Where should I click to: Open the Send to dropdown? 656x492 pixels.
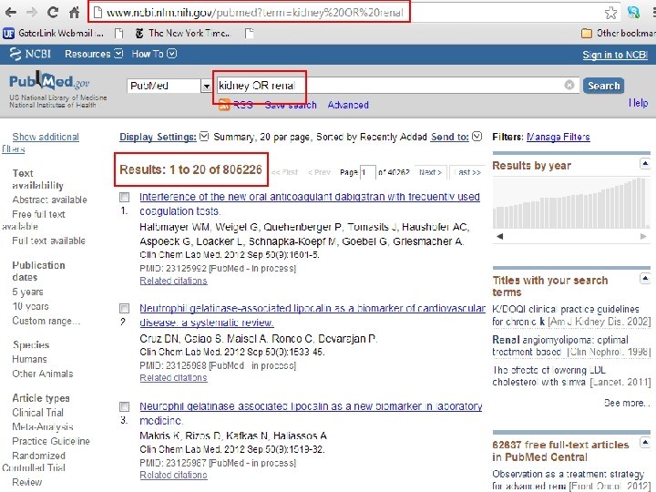456,137
